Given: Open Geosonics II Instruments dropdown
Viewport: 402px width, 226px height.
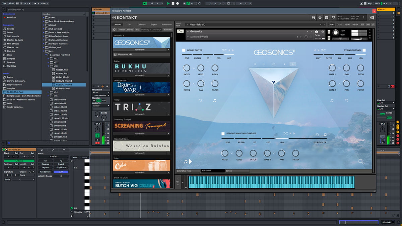Looking at the screenshot, I should pos(168,50).
